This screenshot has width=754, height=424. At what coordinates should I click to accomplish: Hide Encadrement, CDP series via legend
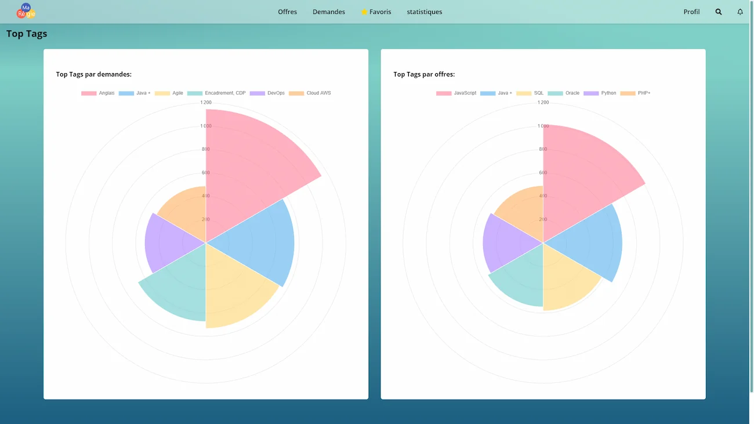coord(217,93)
